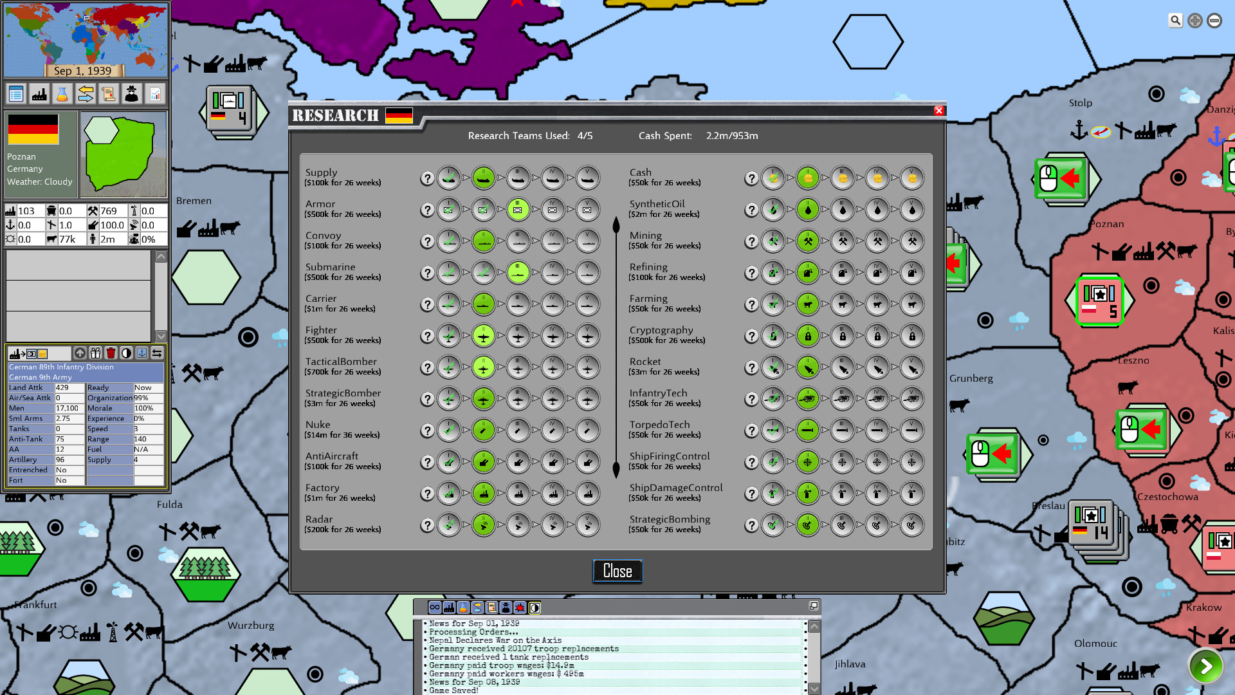Open the espionage spy toolbar icon
1235x695 pixels.
(x=132, y=93)
